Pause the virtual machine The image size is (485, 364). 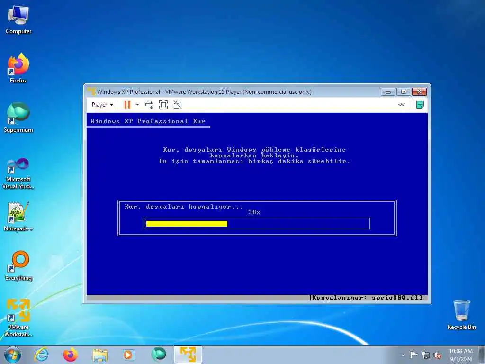[x=127, y=105]
